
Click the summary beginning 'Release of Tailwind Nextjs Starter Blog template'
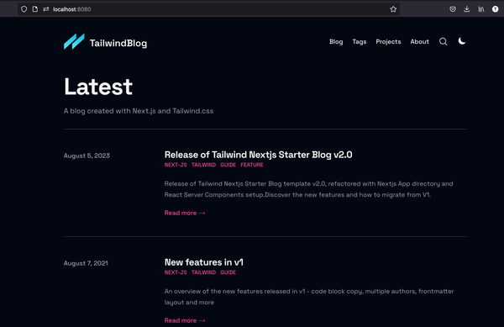308,189
